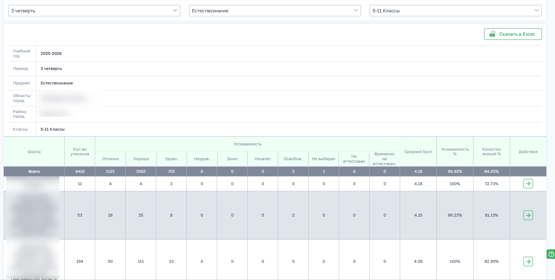This screenshot has width=555, height=280.
Task: Download report via Скачать в Excel
Action: [x=513, y=34]
